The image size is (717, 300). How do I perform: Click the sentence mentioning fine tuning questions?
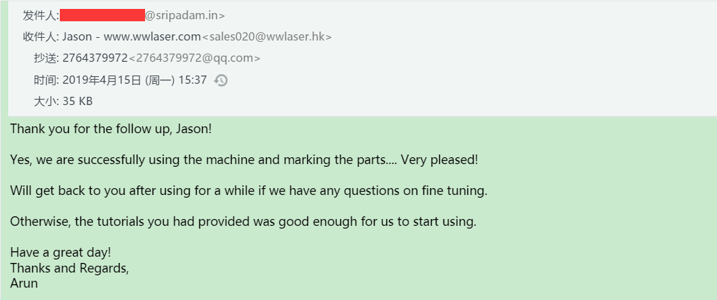pyautogui.click(x=249, y=192)
